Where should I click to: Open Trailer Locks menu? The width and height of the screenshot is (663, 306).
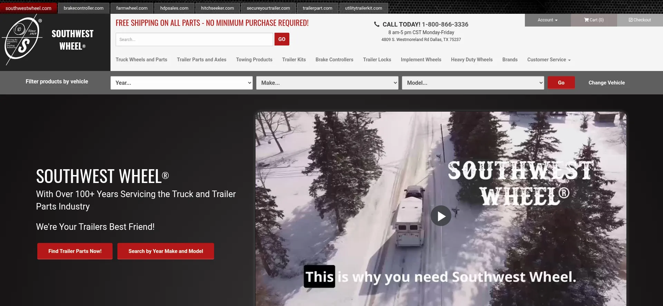pos(377,60)
